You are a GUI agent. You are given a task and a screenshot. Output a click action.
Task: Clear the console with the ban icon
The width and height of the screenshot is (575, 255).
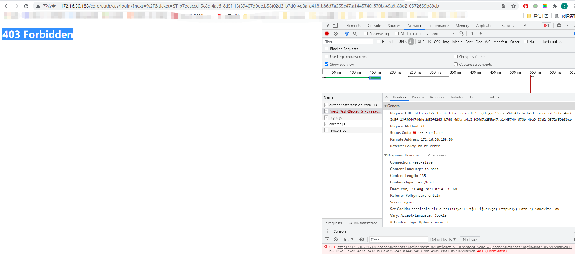coord(336,240)
